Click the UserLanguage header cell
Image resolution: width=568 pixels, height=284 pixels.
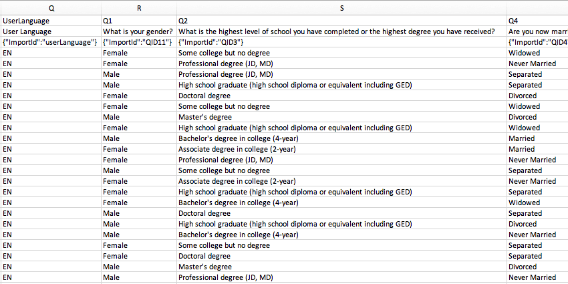pyautogui.click(x=51, y=21)
